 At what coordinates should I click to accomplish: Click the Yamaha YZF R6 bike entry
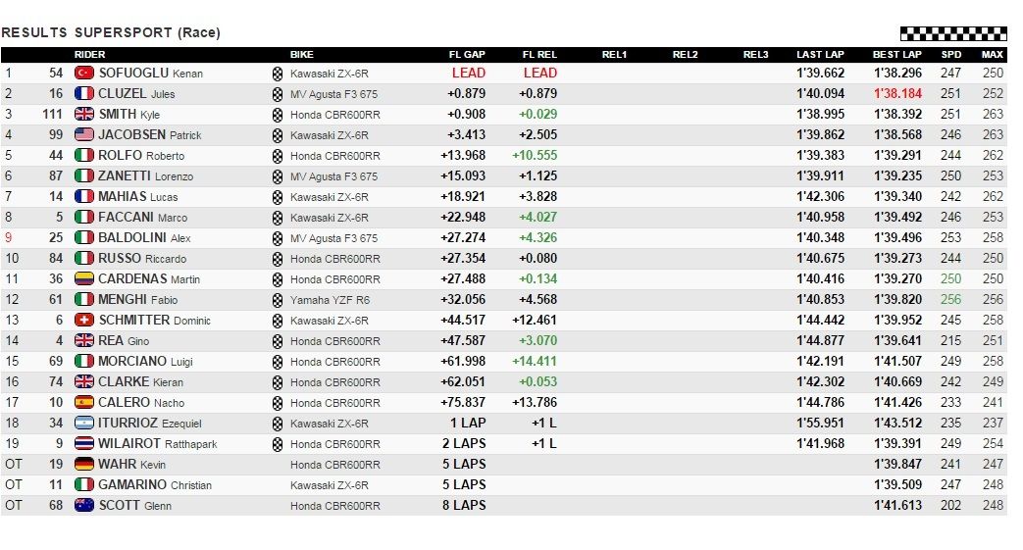331,300
